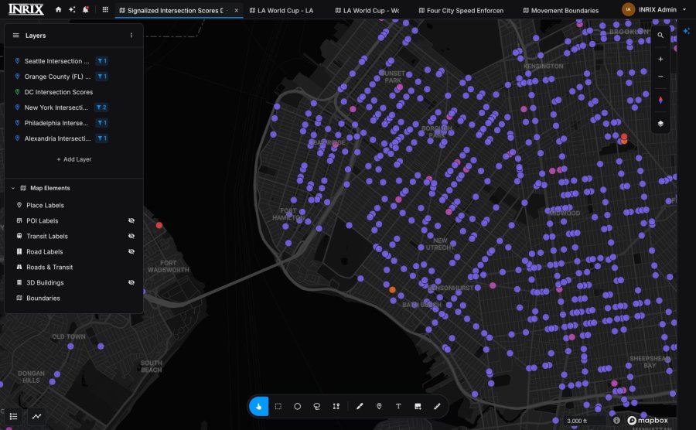Select the pan hand tool
Screen dimensions: 696x430
click(x=259, y=406)
